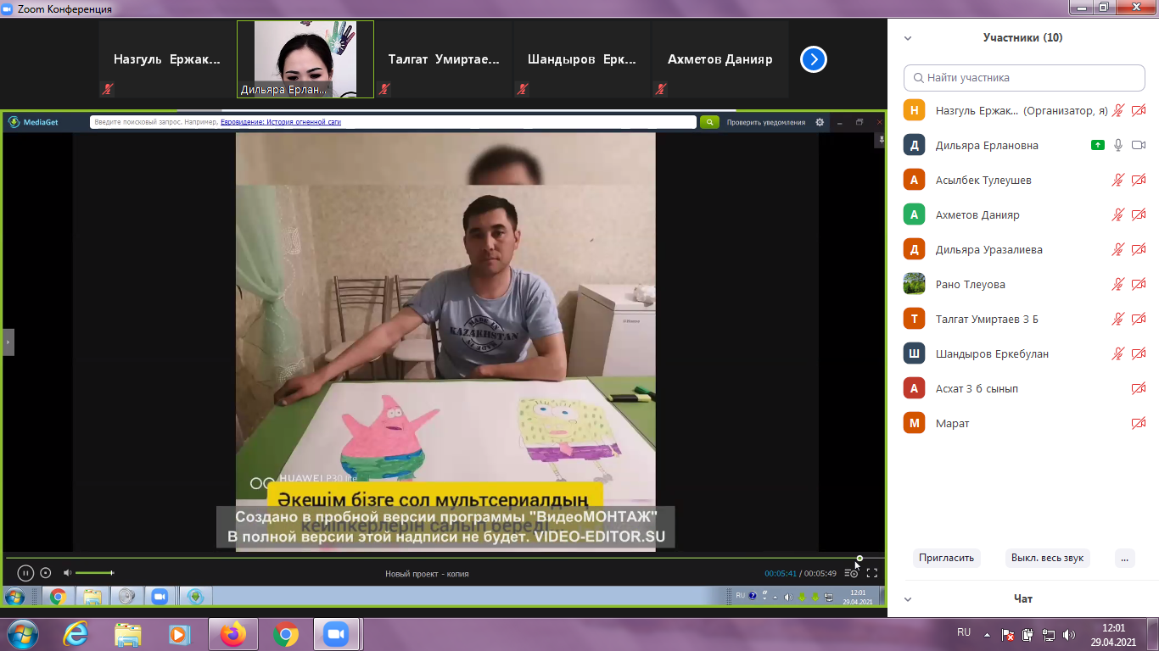The height and width of the screenshot is (651, 1159).
Task: Open the '...' more options button
Action: [x=1124, y=558]
